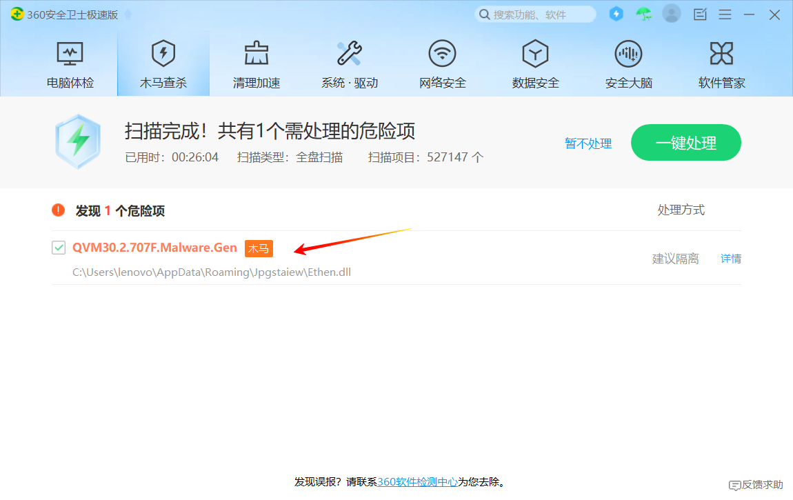
Task: Click the 扫描类型：全盘扫描 text
Action: click(290, 157)
